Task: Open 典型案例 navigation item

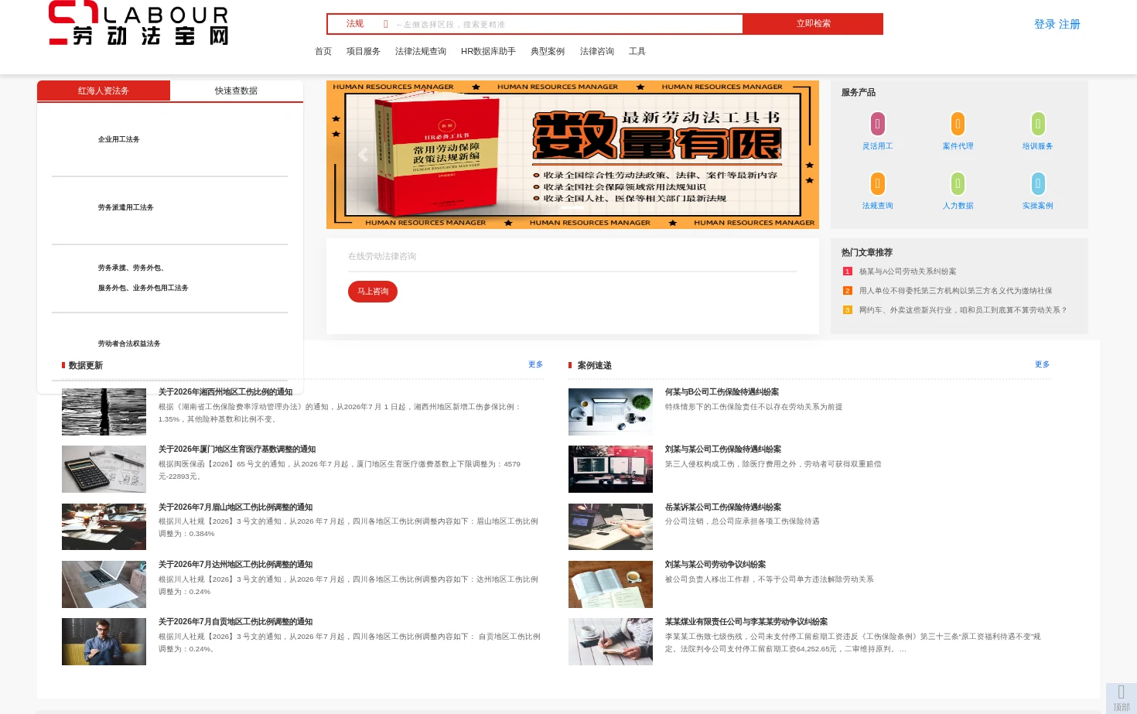Action: coord(548,51)
